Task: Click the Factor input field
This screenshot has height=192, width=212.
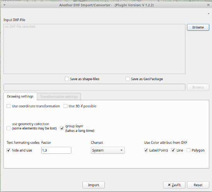Action: pyautogui.click(x=56, y=150)
